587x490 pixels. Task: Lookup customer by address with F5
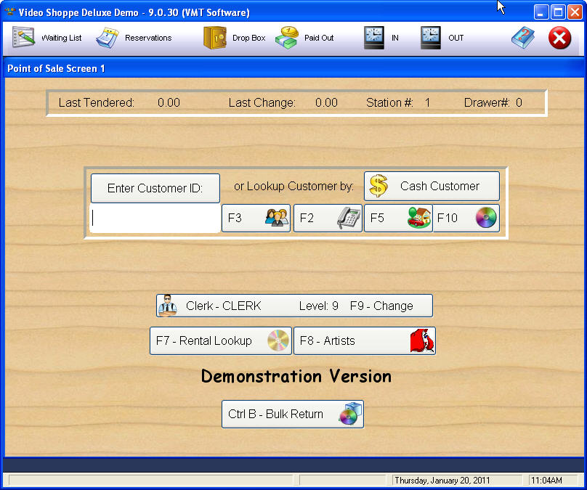pos(398,218)
